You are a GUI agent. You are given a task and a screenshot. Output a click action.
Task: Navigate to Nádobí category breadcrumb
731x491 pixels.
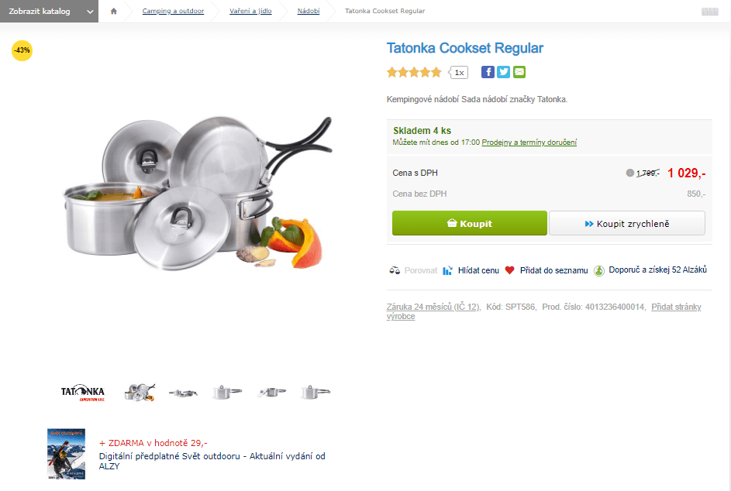[x=309, y=11]
